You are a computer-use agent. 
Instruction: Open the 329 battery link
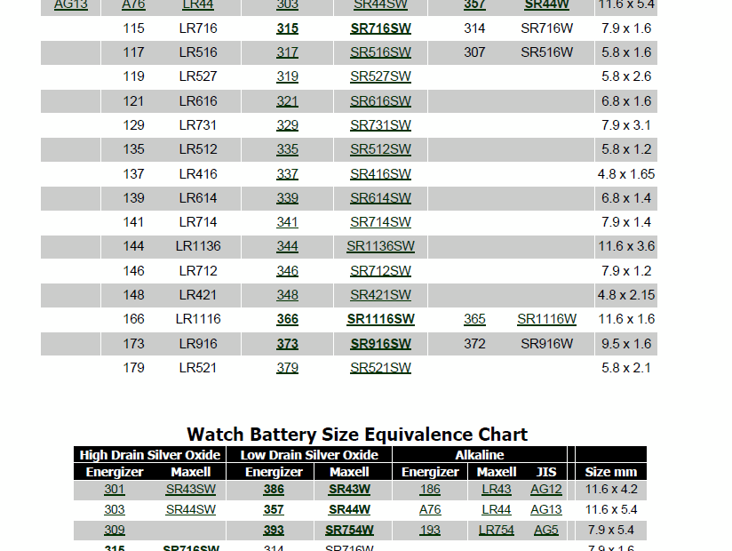[x=287, y=125]
